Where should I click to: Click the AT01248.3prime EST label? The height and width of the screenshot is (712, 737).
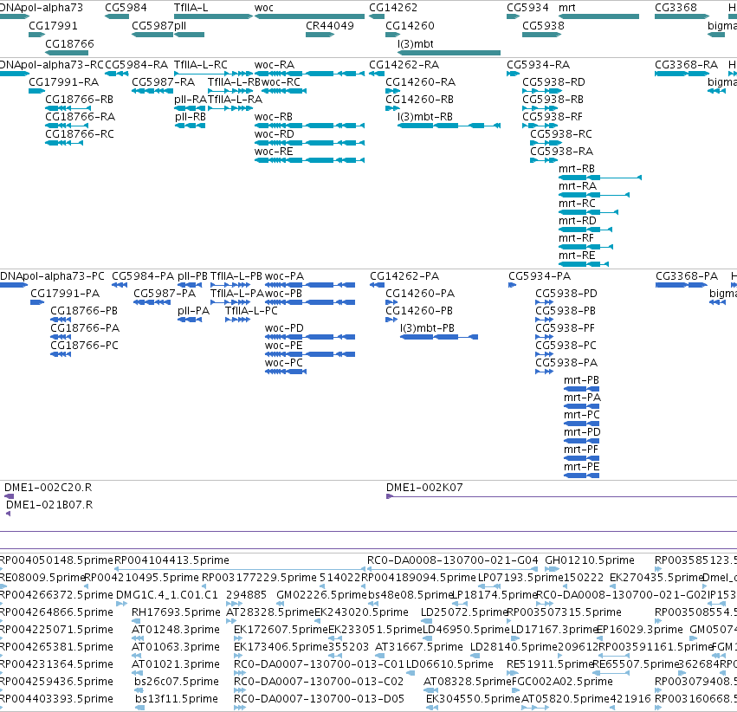coord(176,630)
